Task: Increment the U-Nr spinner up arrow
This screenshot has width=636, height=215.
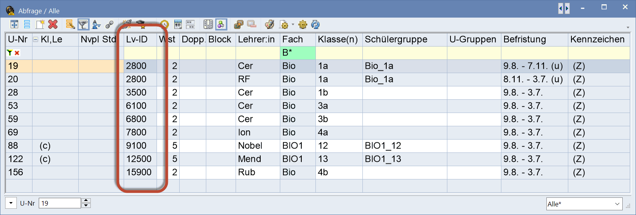Action: coord(86,201)
